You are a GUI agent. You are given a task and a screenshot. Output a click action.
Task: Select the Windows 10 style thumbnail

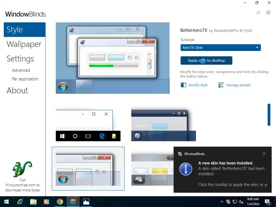click(88, 124)
